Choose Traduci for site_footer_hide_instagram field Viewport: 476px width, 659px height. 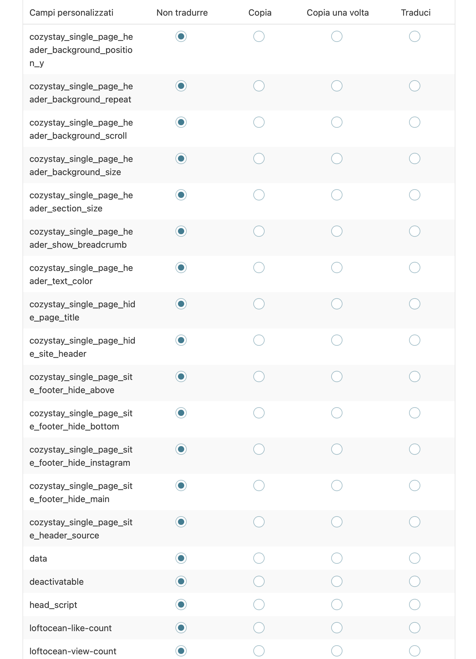coord(415,449)
